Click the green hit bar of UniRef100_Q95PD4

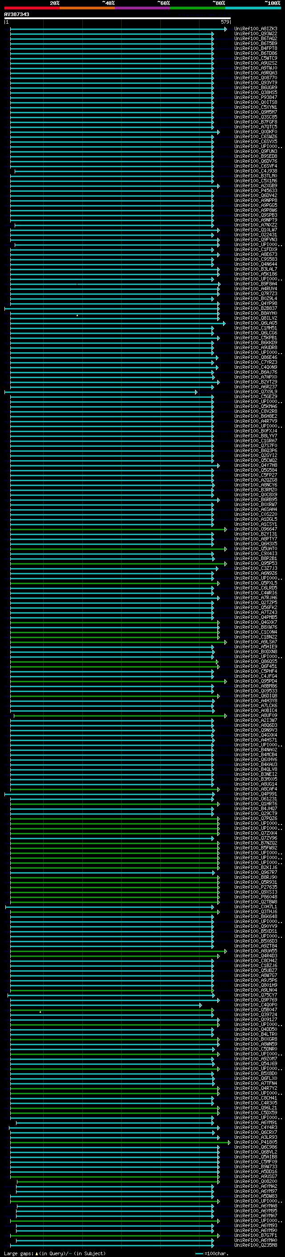click(x=118, y=681)
